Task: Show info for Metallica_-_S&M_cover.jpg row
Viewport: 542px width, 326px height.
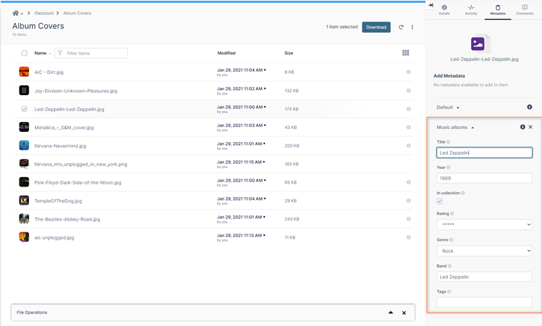Action: [409, 128]
